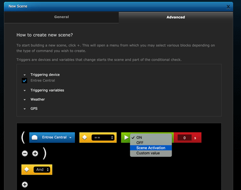241x190 pixels.
Task: Open the == comparison operator dropdown
Action: (x=103, y=137)
